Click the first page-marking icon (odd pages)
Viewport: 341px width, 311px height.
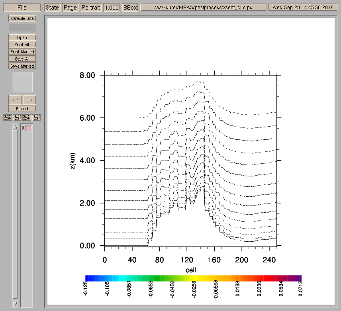[x=8, y=118]
